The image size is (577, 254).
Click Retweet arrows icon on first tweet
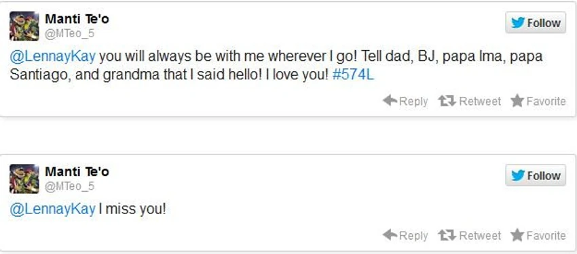point(447,100)
